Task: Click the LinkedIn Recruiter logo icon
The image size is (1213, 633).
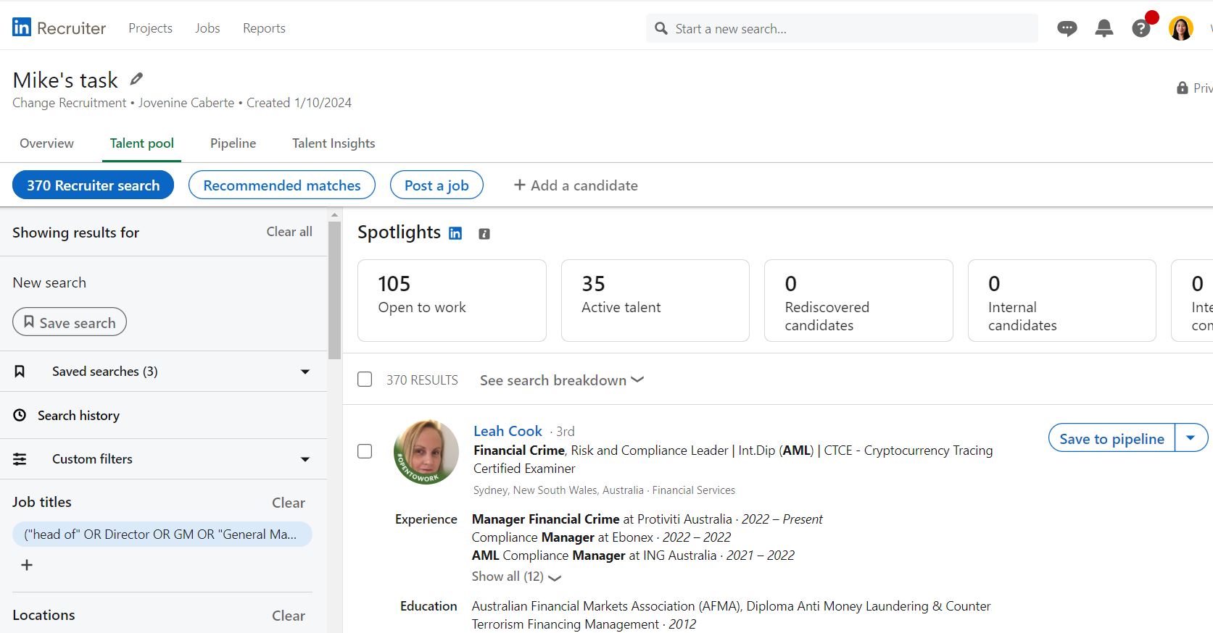Action: 22,28
